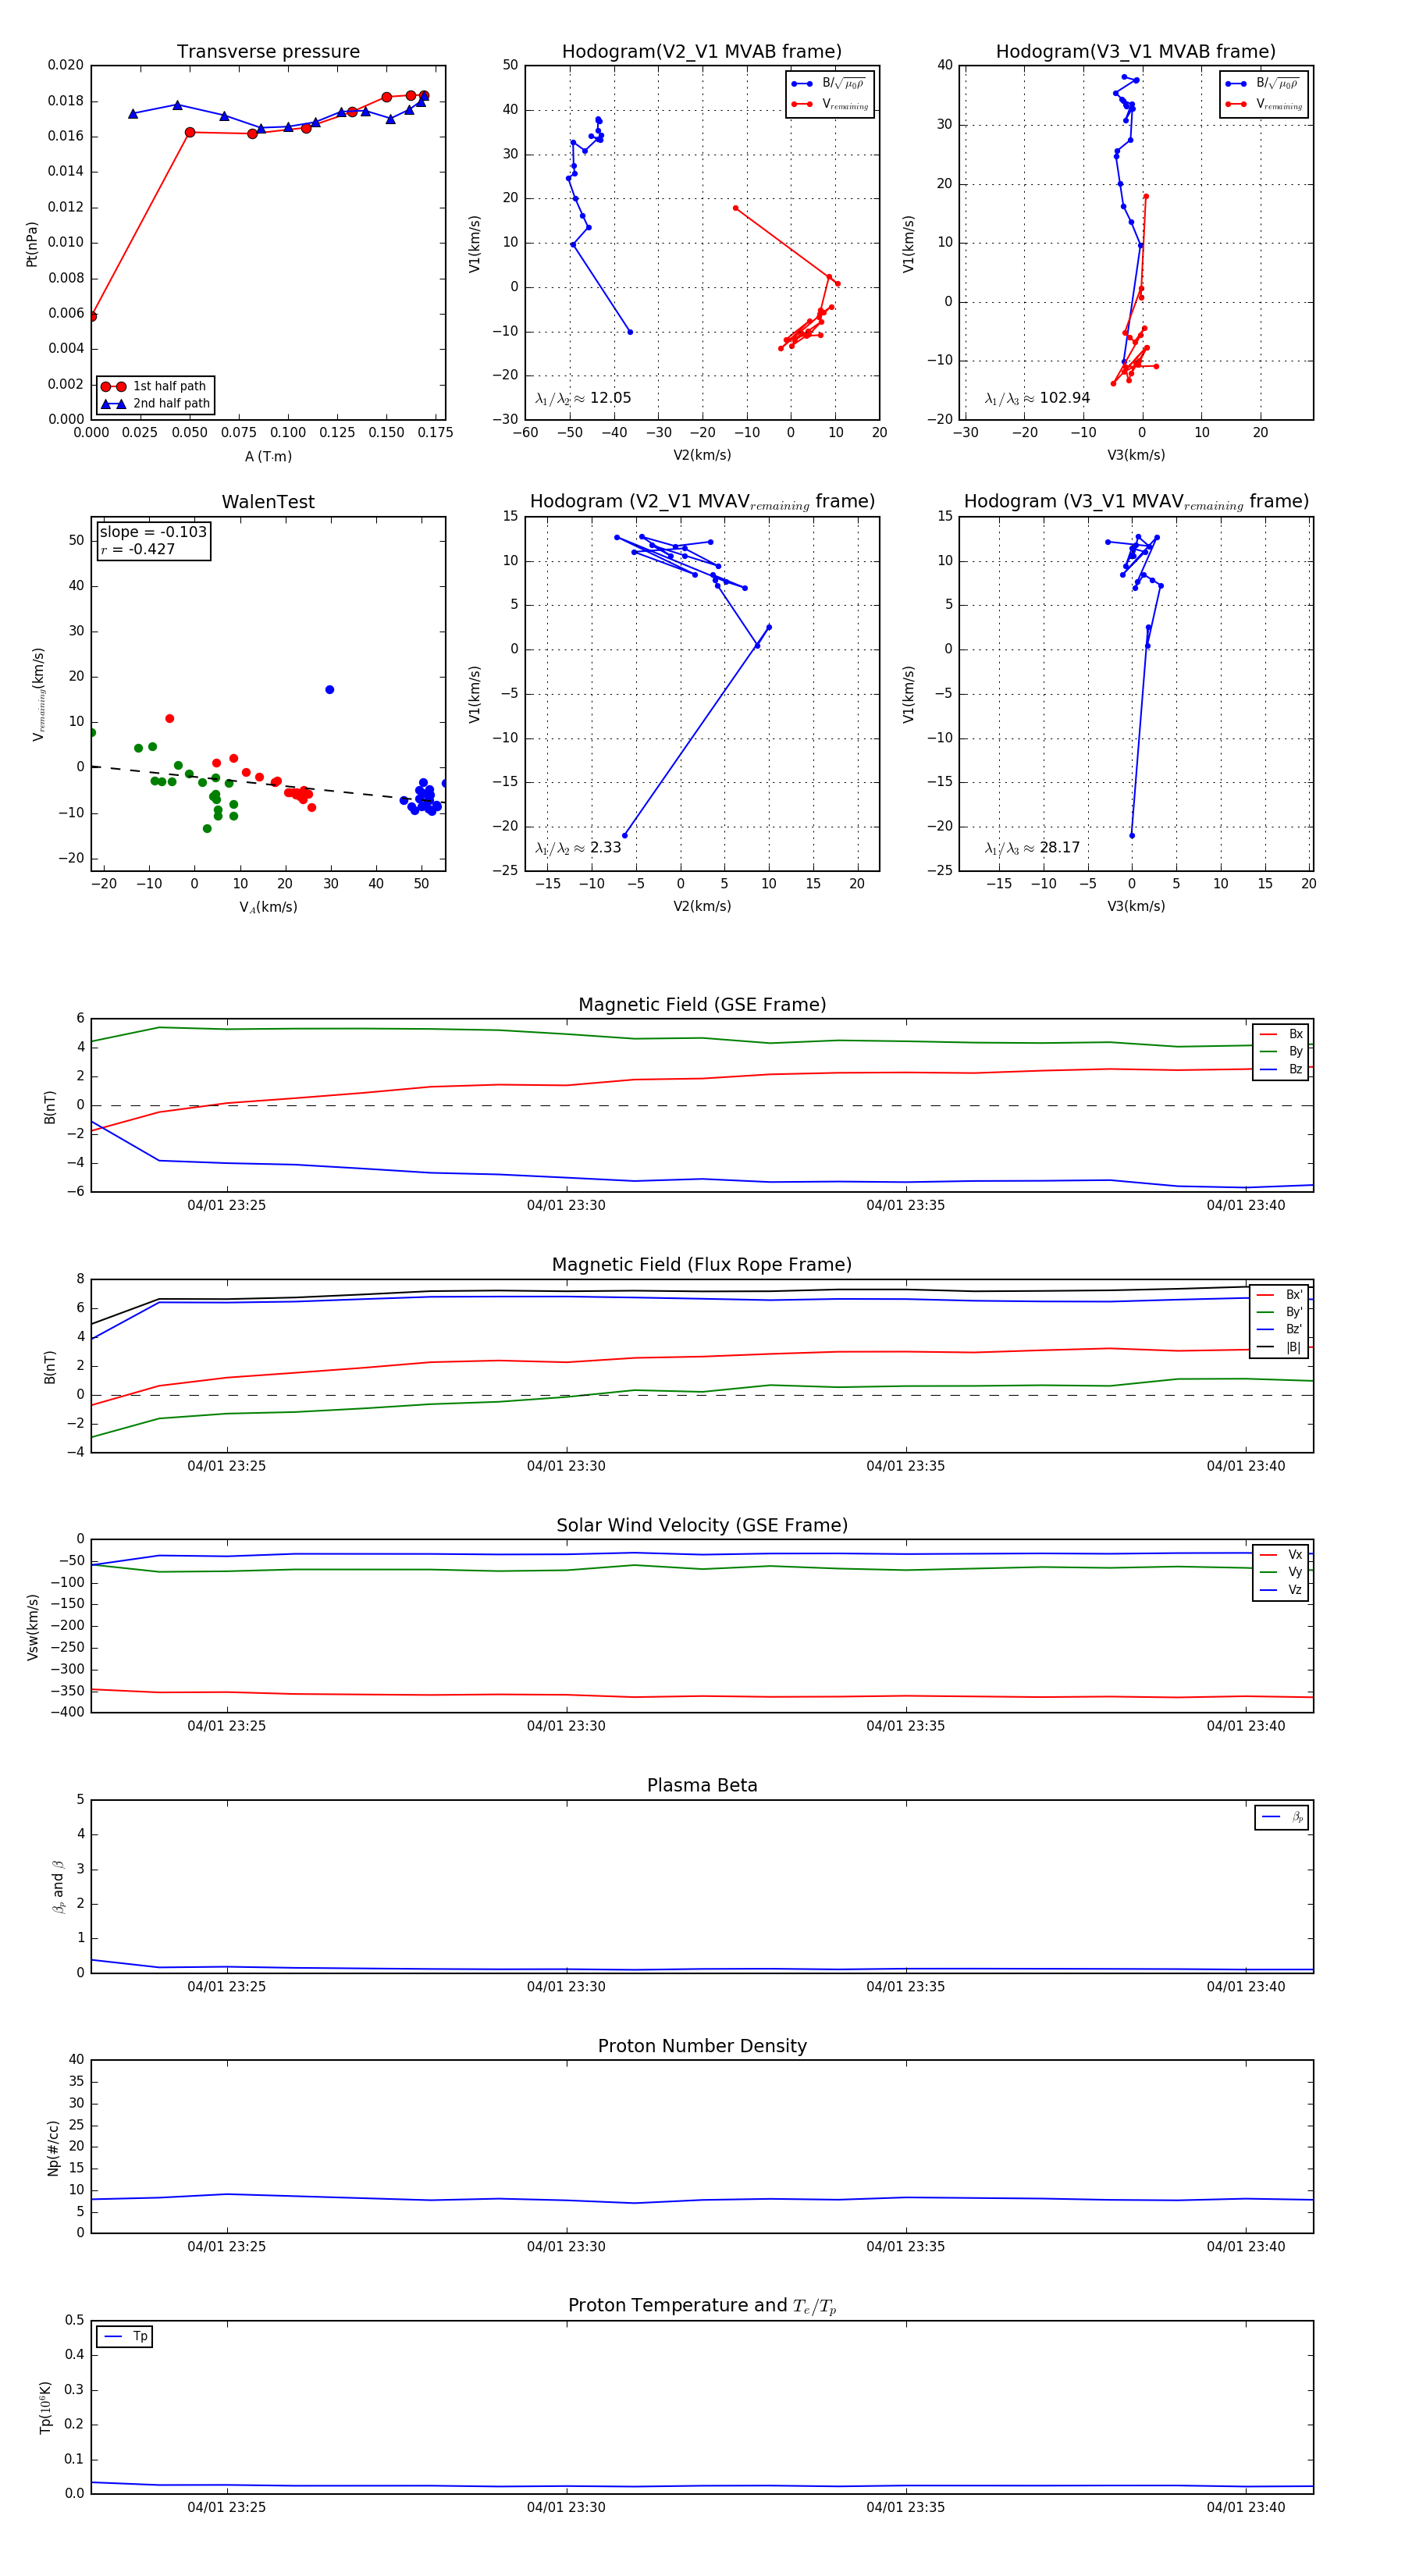The height and width of the screenshot is (2576, 1405).
Task: Select the 'Bx' legend entry in GSE magnetic field
Action: click(1281, 1034)
